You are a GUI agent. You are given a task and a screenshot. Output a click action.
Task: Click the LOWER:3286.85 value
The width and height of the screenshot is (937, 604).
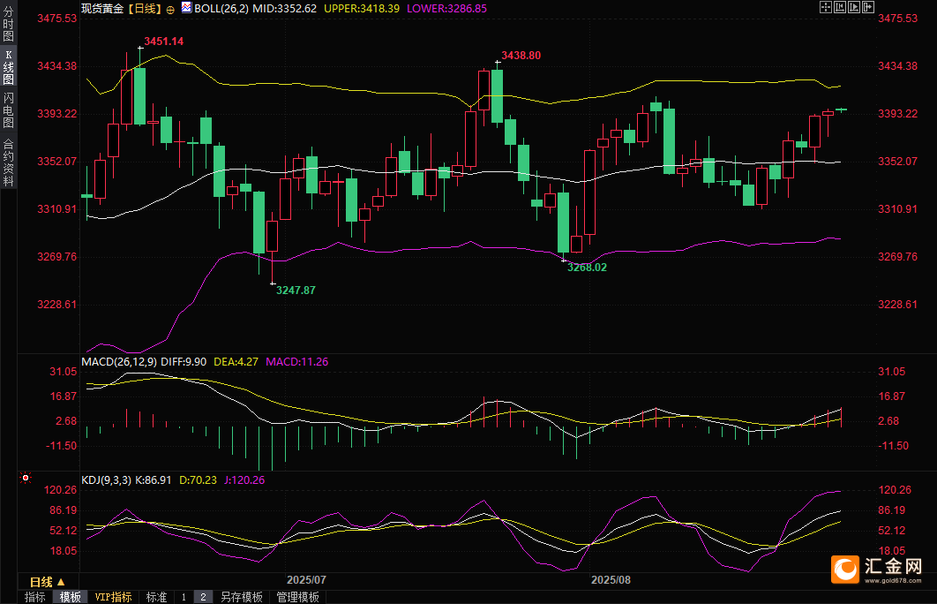tap(446, 8)
